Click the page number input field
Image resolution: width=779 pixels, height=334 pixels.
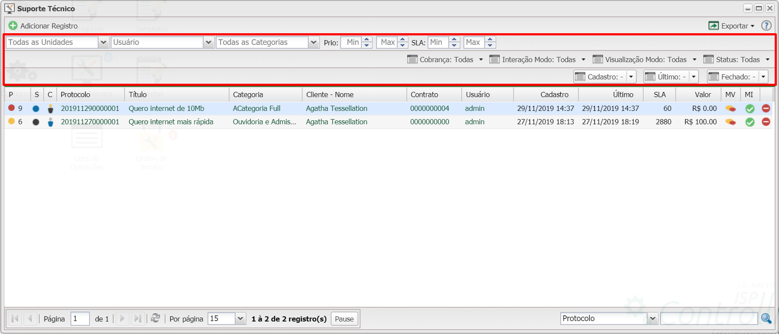tap(80, 318)
